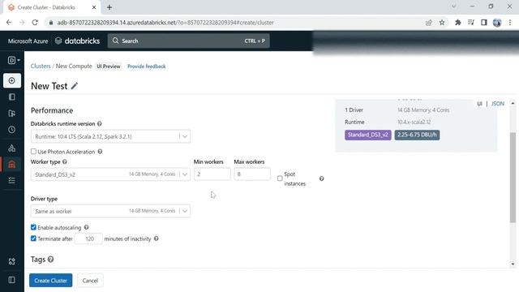Reload the page in browser toolbar
This screenshot has height=292, width=519.
(x=35, y=23)
